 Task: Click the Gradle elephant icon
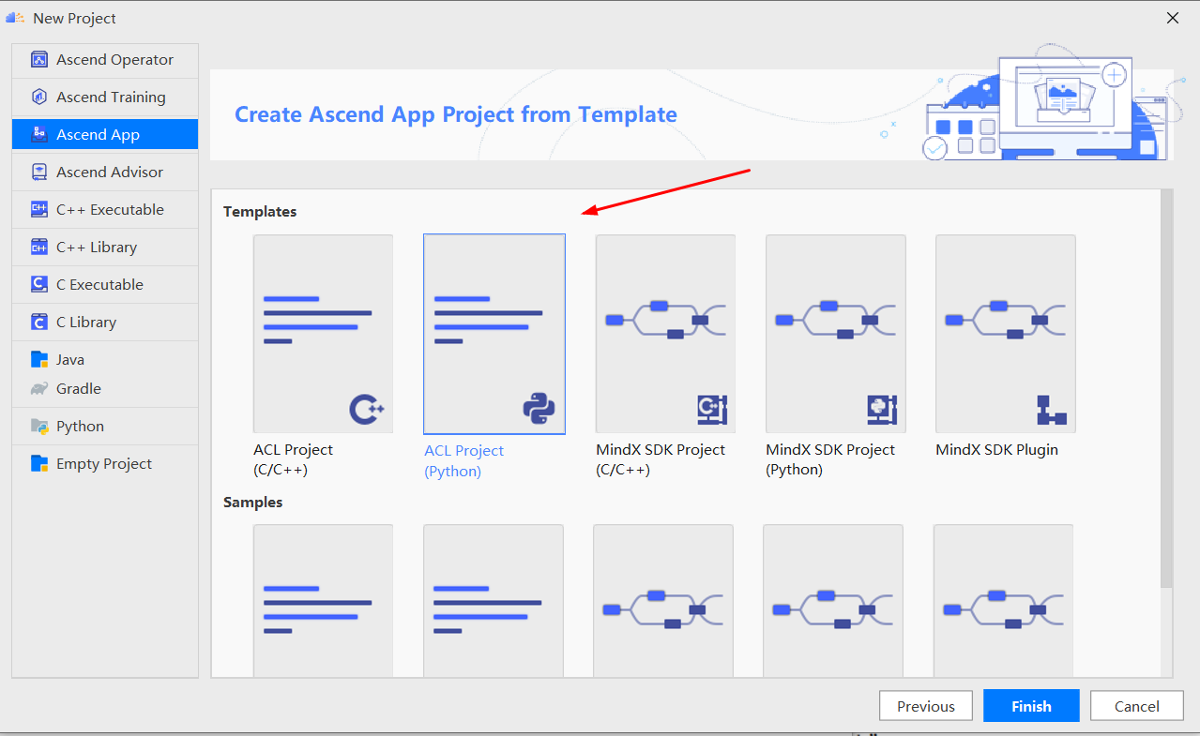[x=39, y=389]
